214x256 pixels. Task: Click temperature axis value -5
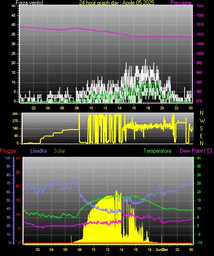[199, 234]
